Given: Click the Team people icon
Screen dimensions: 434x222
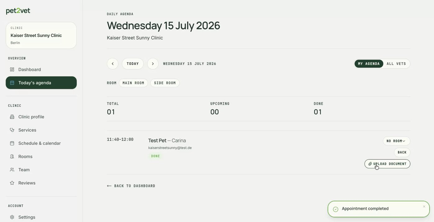Looking at the screenshot, I should (x=12, y=170).
